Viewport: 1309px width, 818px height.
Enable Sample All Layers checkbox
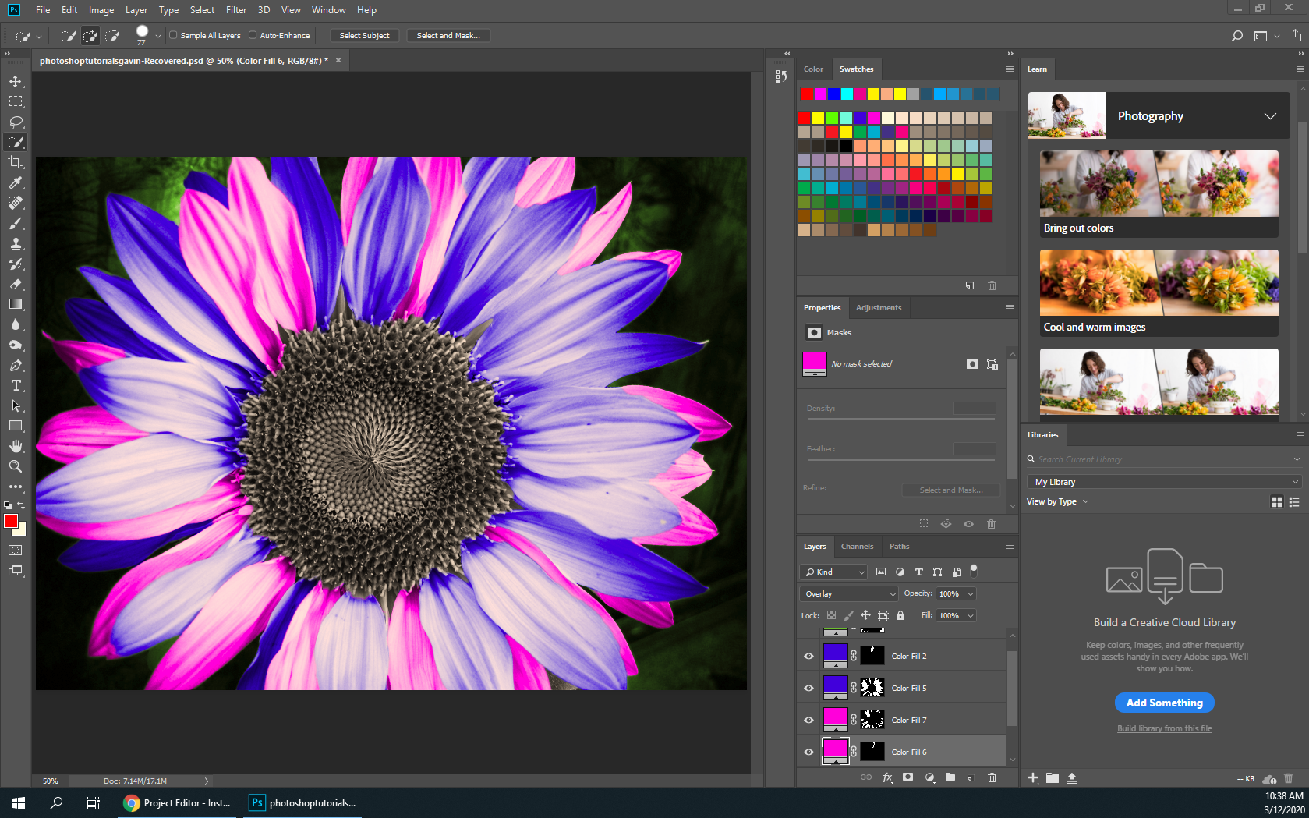click(x=173, y=35)
